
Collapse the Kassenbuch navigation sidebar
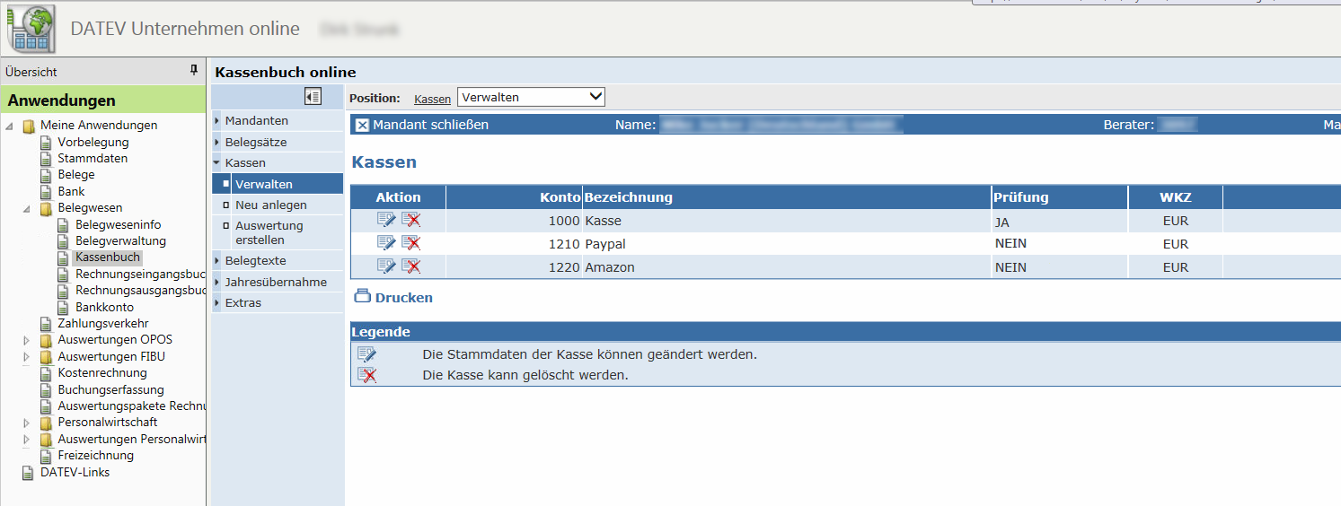pyautogui.click(x=313, y=96)
